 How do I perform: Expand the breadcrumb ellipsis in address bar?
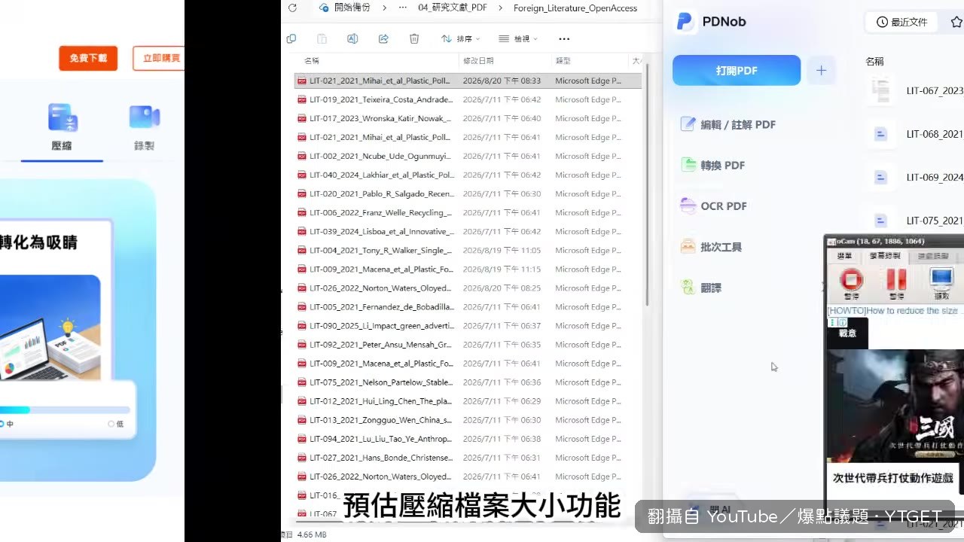pos(403,8)
